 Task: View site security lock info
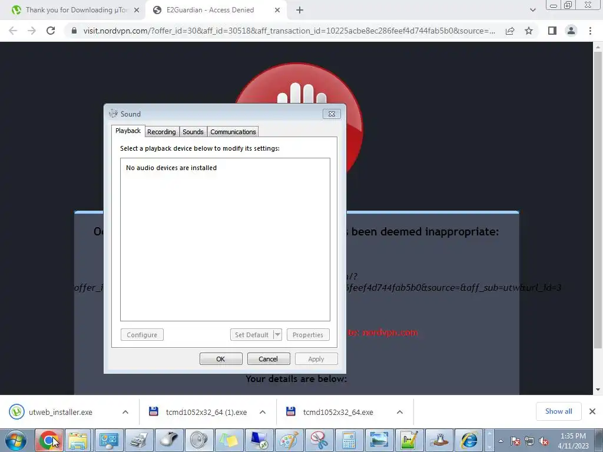(x=74, y=31)
